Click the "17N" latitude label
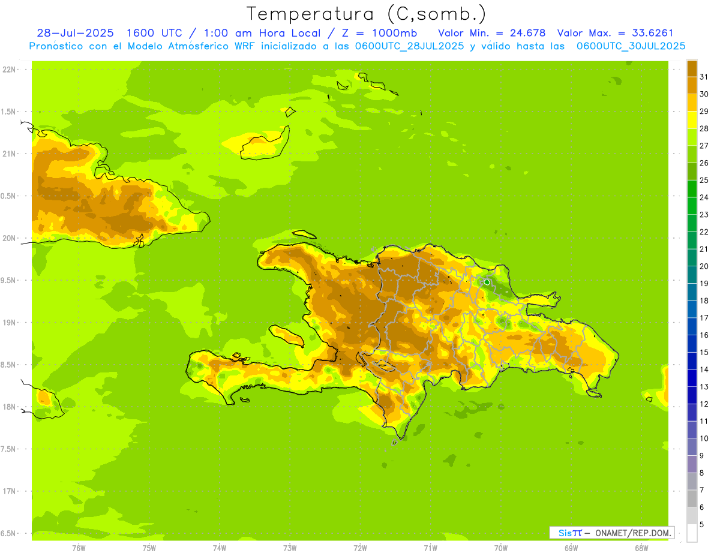Screen dimensions: 720x556 pos(8,491)
